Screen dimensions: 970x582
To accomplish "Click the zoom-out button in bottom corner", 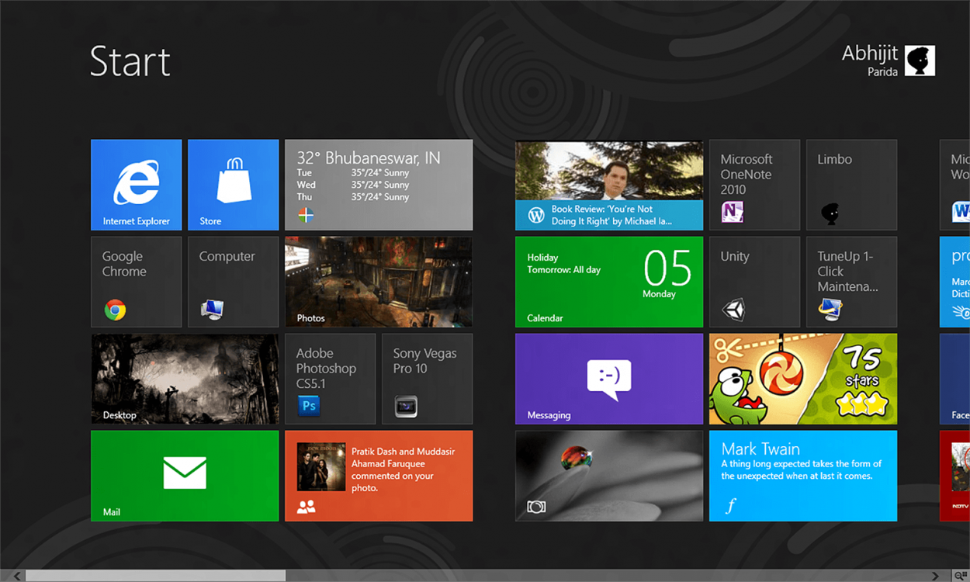I will pos(961,576).
